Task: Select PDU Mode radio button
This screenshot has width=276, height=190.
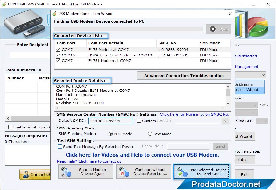Action: (110, 134)
